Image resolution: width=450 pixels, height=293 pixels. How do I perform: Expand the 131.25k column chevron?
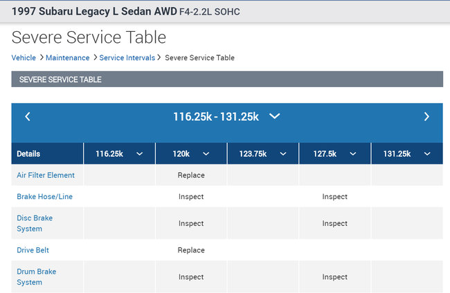428,154
